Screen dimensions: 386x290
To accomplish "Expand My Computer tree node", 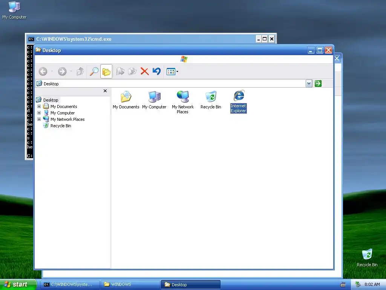I will [x=39, y=113].
